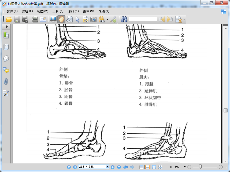Click the Save As disk icon
Viewport: 230px width, 172px height.
(x=25, y=19)
